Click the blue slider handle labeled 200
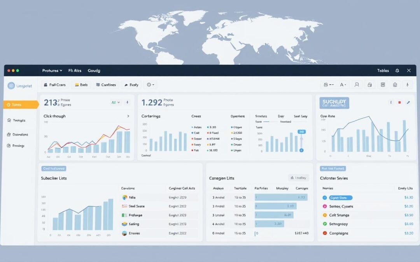 pos(301,132)
